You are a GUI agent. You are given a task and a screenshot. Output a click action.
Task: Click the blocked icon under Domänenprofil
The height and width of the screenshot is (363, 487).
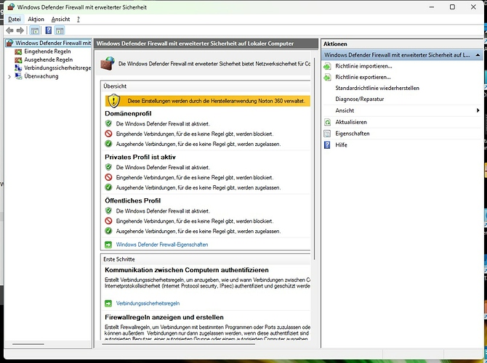108,134
